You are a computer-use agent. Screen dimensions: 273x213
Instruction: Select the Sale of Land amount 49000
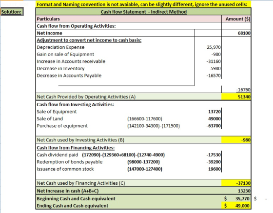(214, 118)
